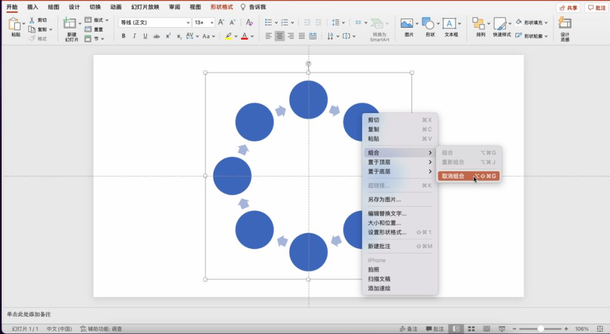Toggle Bold formatting
This screenshot has height=334, width=610.
coord(123,36)
